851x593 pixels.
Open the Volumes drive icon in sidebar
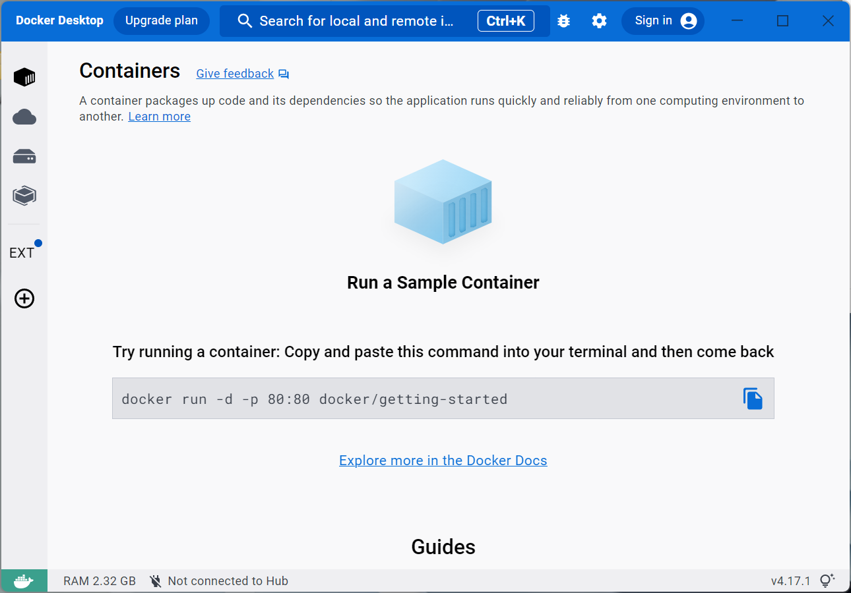(x=24, y=157)
